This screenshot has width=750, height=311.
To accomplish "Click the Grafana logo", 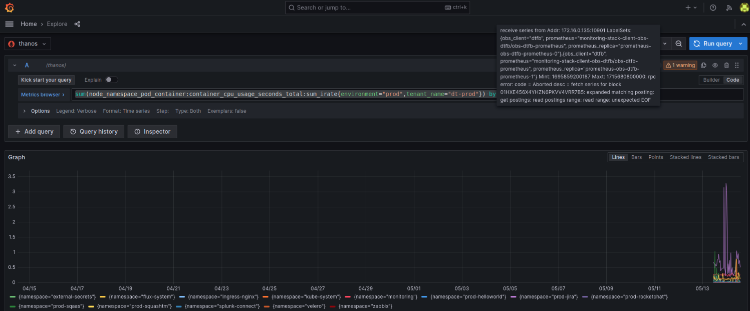I will 9,8.
